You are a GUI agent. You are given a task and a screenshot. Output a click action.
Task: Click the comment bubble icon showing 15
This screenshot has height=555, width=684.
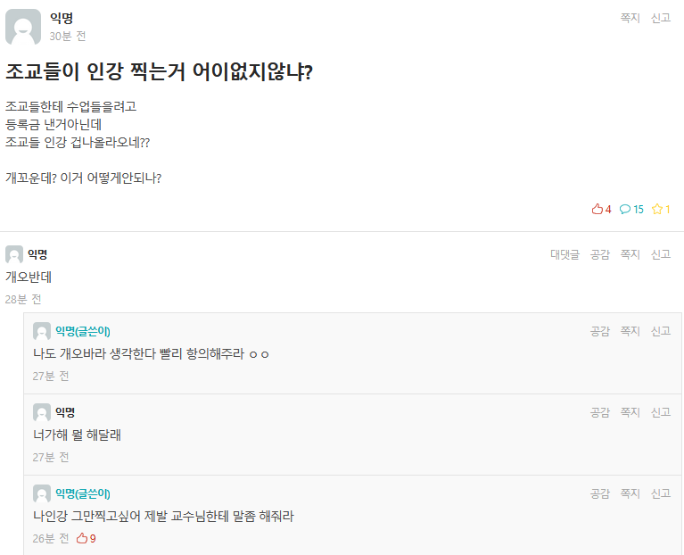pyautogui.click(x=625, y=210)
